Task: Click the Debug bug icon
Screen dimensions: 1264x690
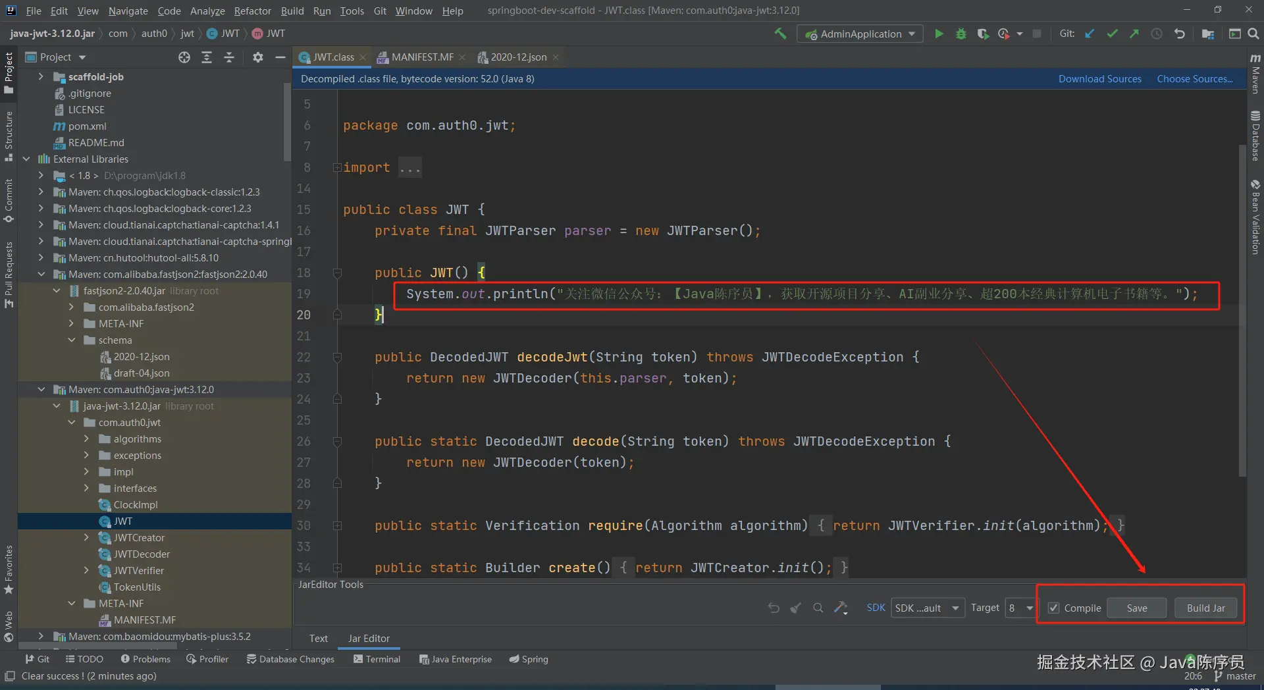Action: pos(961,34)
